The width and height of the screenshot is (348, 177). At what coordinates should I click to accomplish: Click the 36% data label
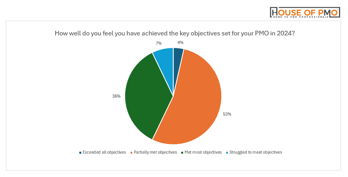[116, 96]
